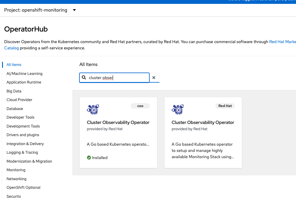
Task: Filter by Cloud Provider category
Action: pos(19,100)
